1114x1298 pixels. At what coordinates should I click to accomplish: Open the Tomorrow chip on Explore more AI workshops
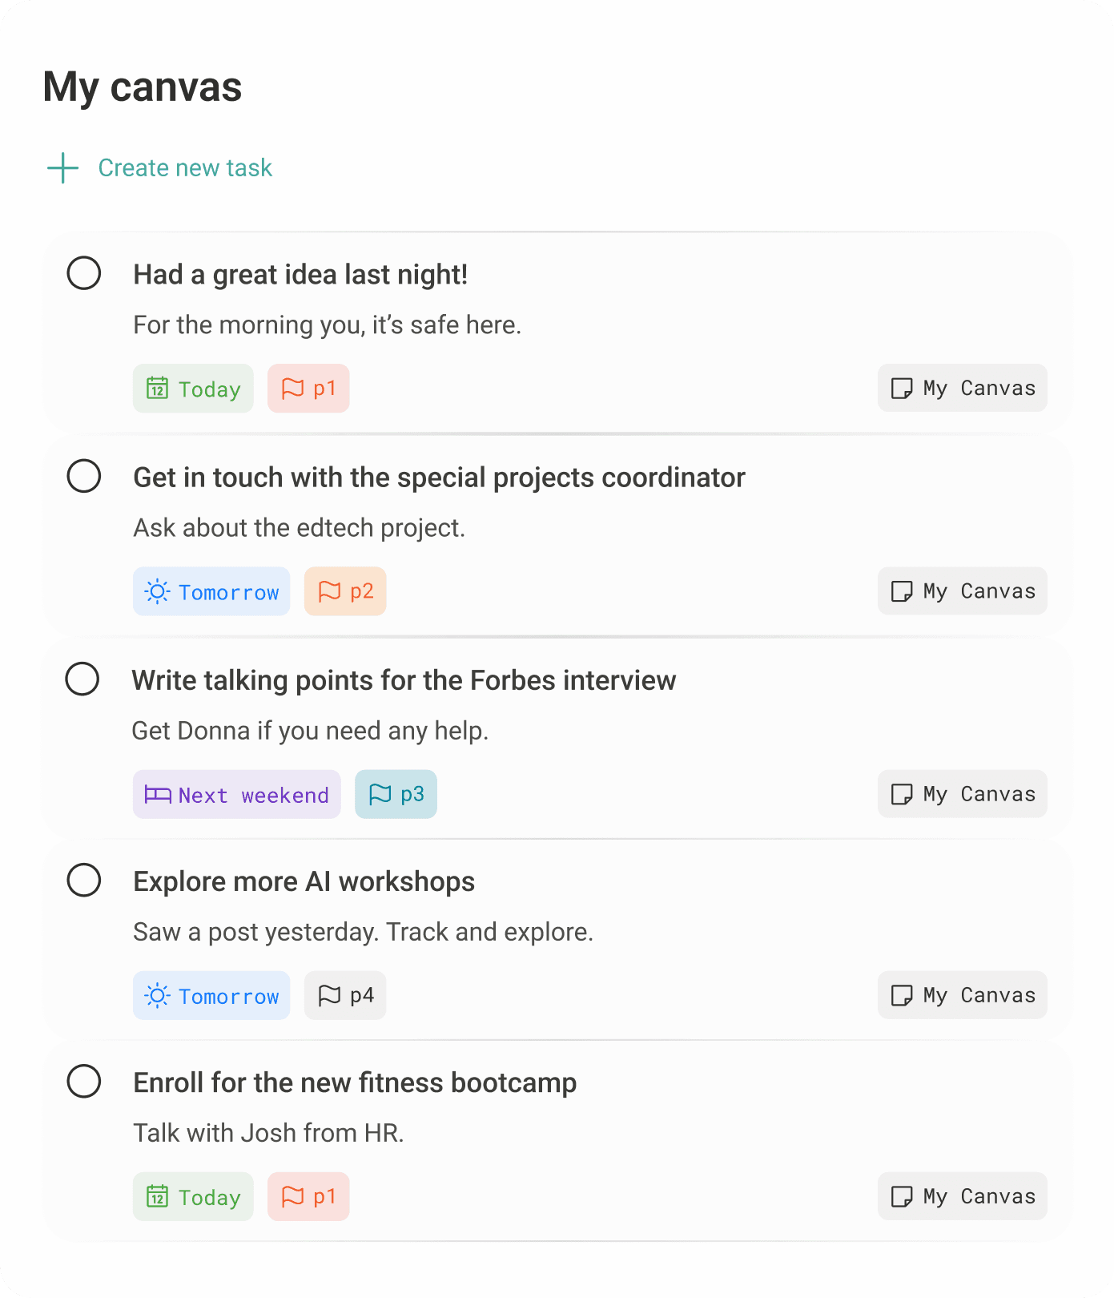(x=211, y=995)
